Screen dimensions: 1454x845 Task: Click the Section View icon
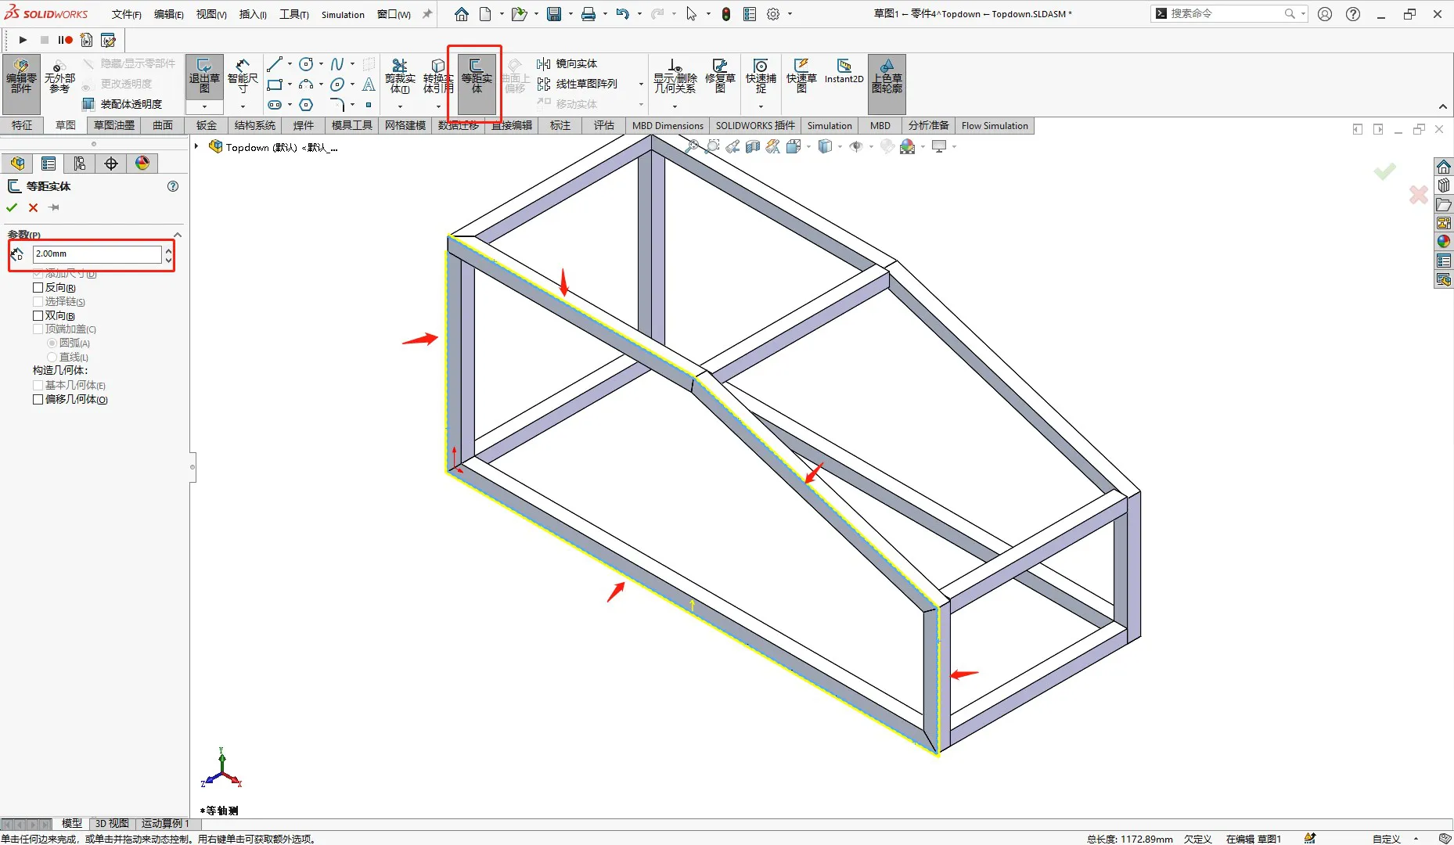[x=753, y=146]
